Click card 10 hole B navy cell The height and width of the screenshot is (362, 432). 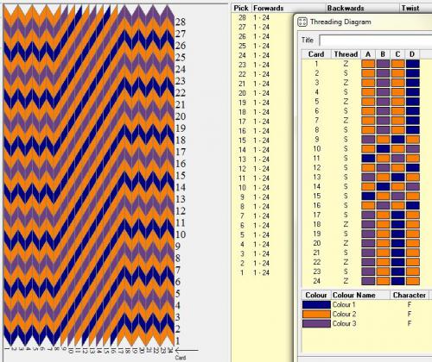tap(383, 149)
